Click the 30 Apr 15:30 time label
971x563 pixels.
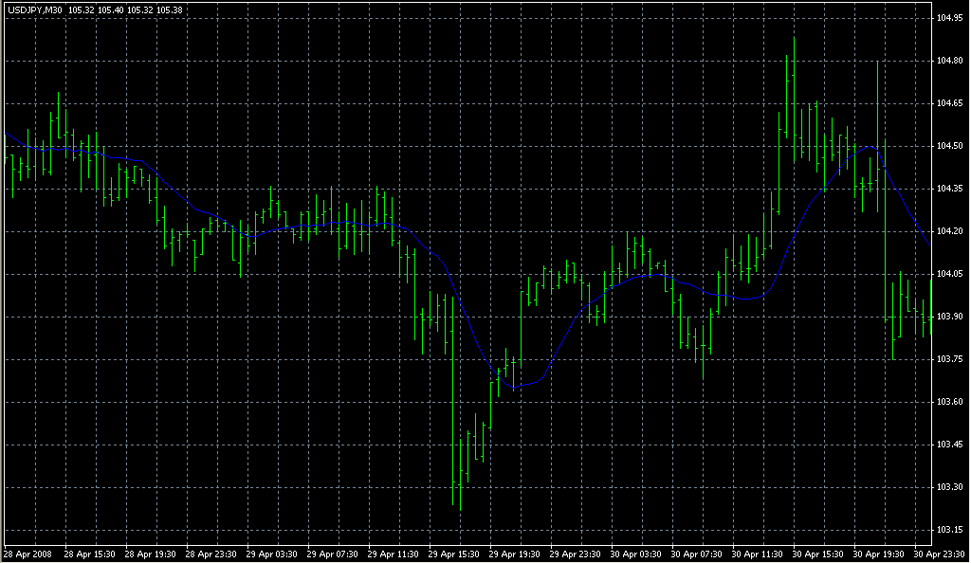point(819,554)
